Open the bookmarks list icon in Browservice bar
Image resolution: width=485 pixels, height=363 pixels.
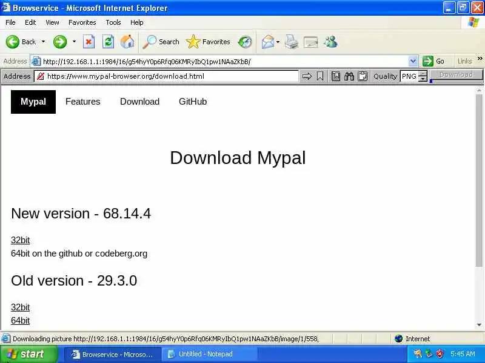336,76
